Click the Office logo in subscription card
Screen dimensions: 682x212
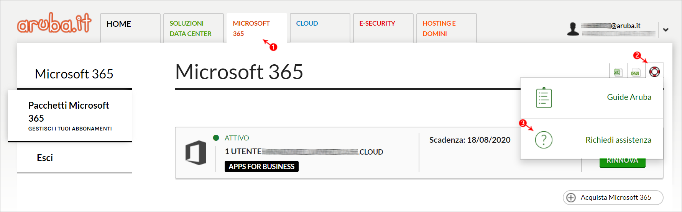[x=196, y=153]
